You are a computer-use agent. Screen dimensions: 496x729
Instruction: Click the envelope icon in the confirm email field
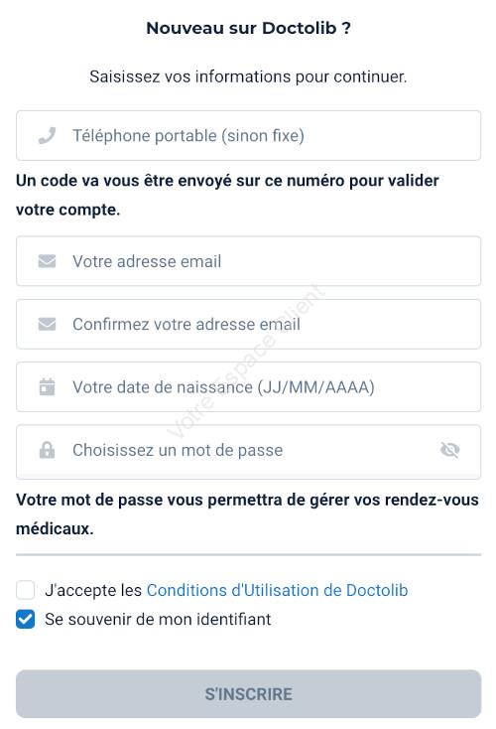(x=47, y=324)
